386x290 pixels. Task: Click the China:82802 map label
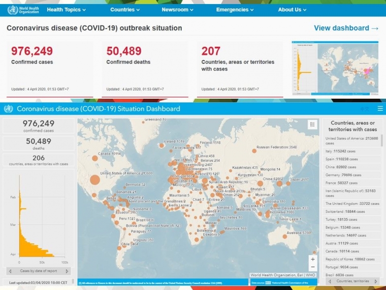273,179
